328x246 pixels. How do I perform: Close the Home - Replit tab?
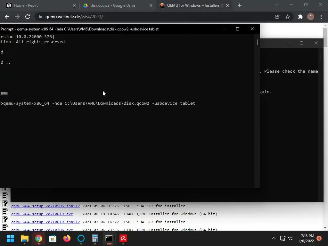coord(74,6)
